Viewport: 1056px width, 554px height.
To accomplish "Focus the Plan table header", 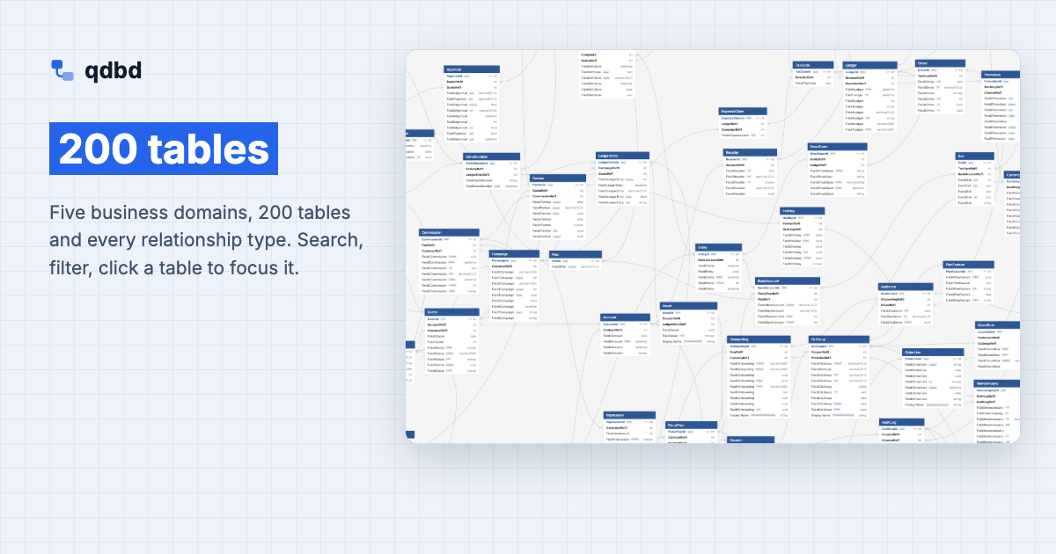I will click(x=576, y=255).
